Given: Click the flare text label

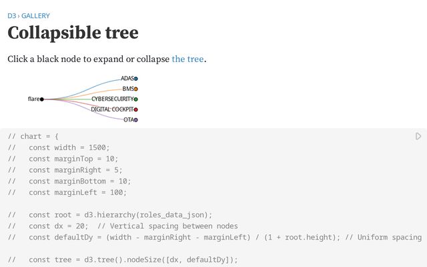Looking at the screenshot, I should click(x=33, y=99).
